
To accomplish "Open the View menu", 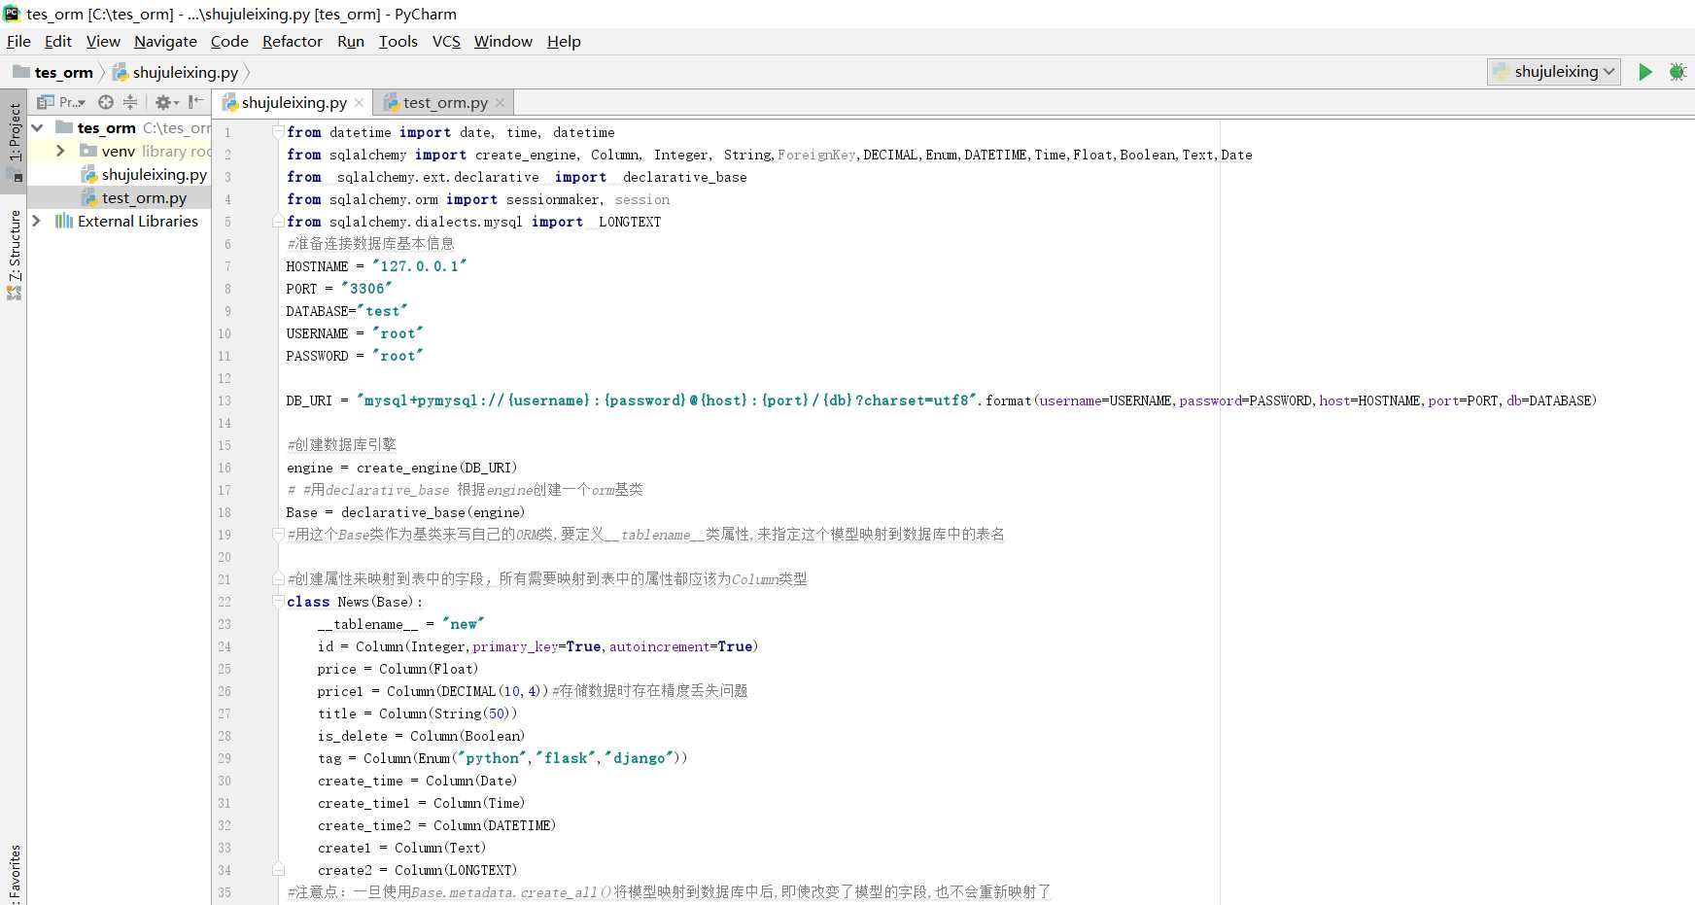I will coord(103,41).
